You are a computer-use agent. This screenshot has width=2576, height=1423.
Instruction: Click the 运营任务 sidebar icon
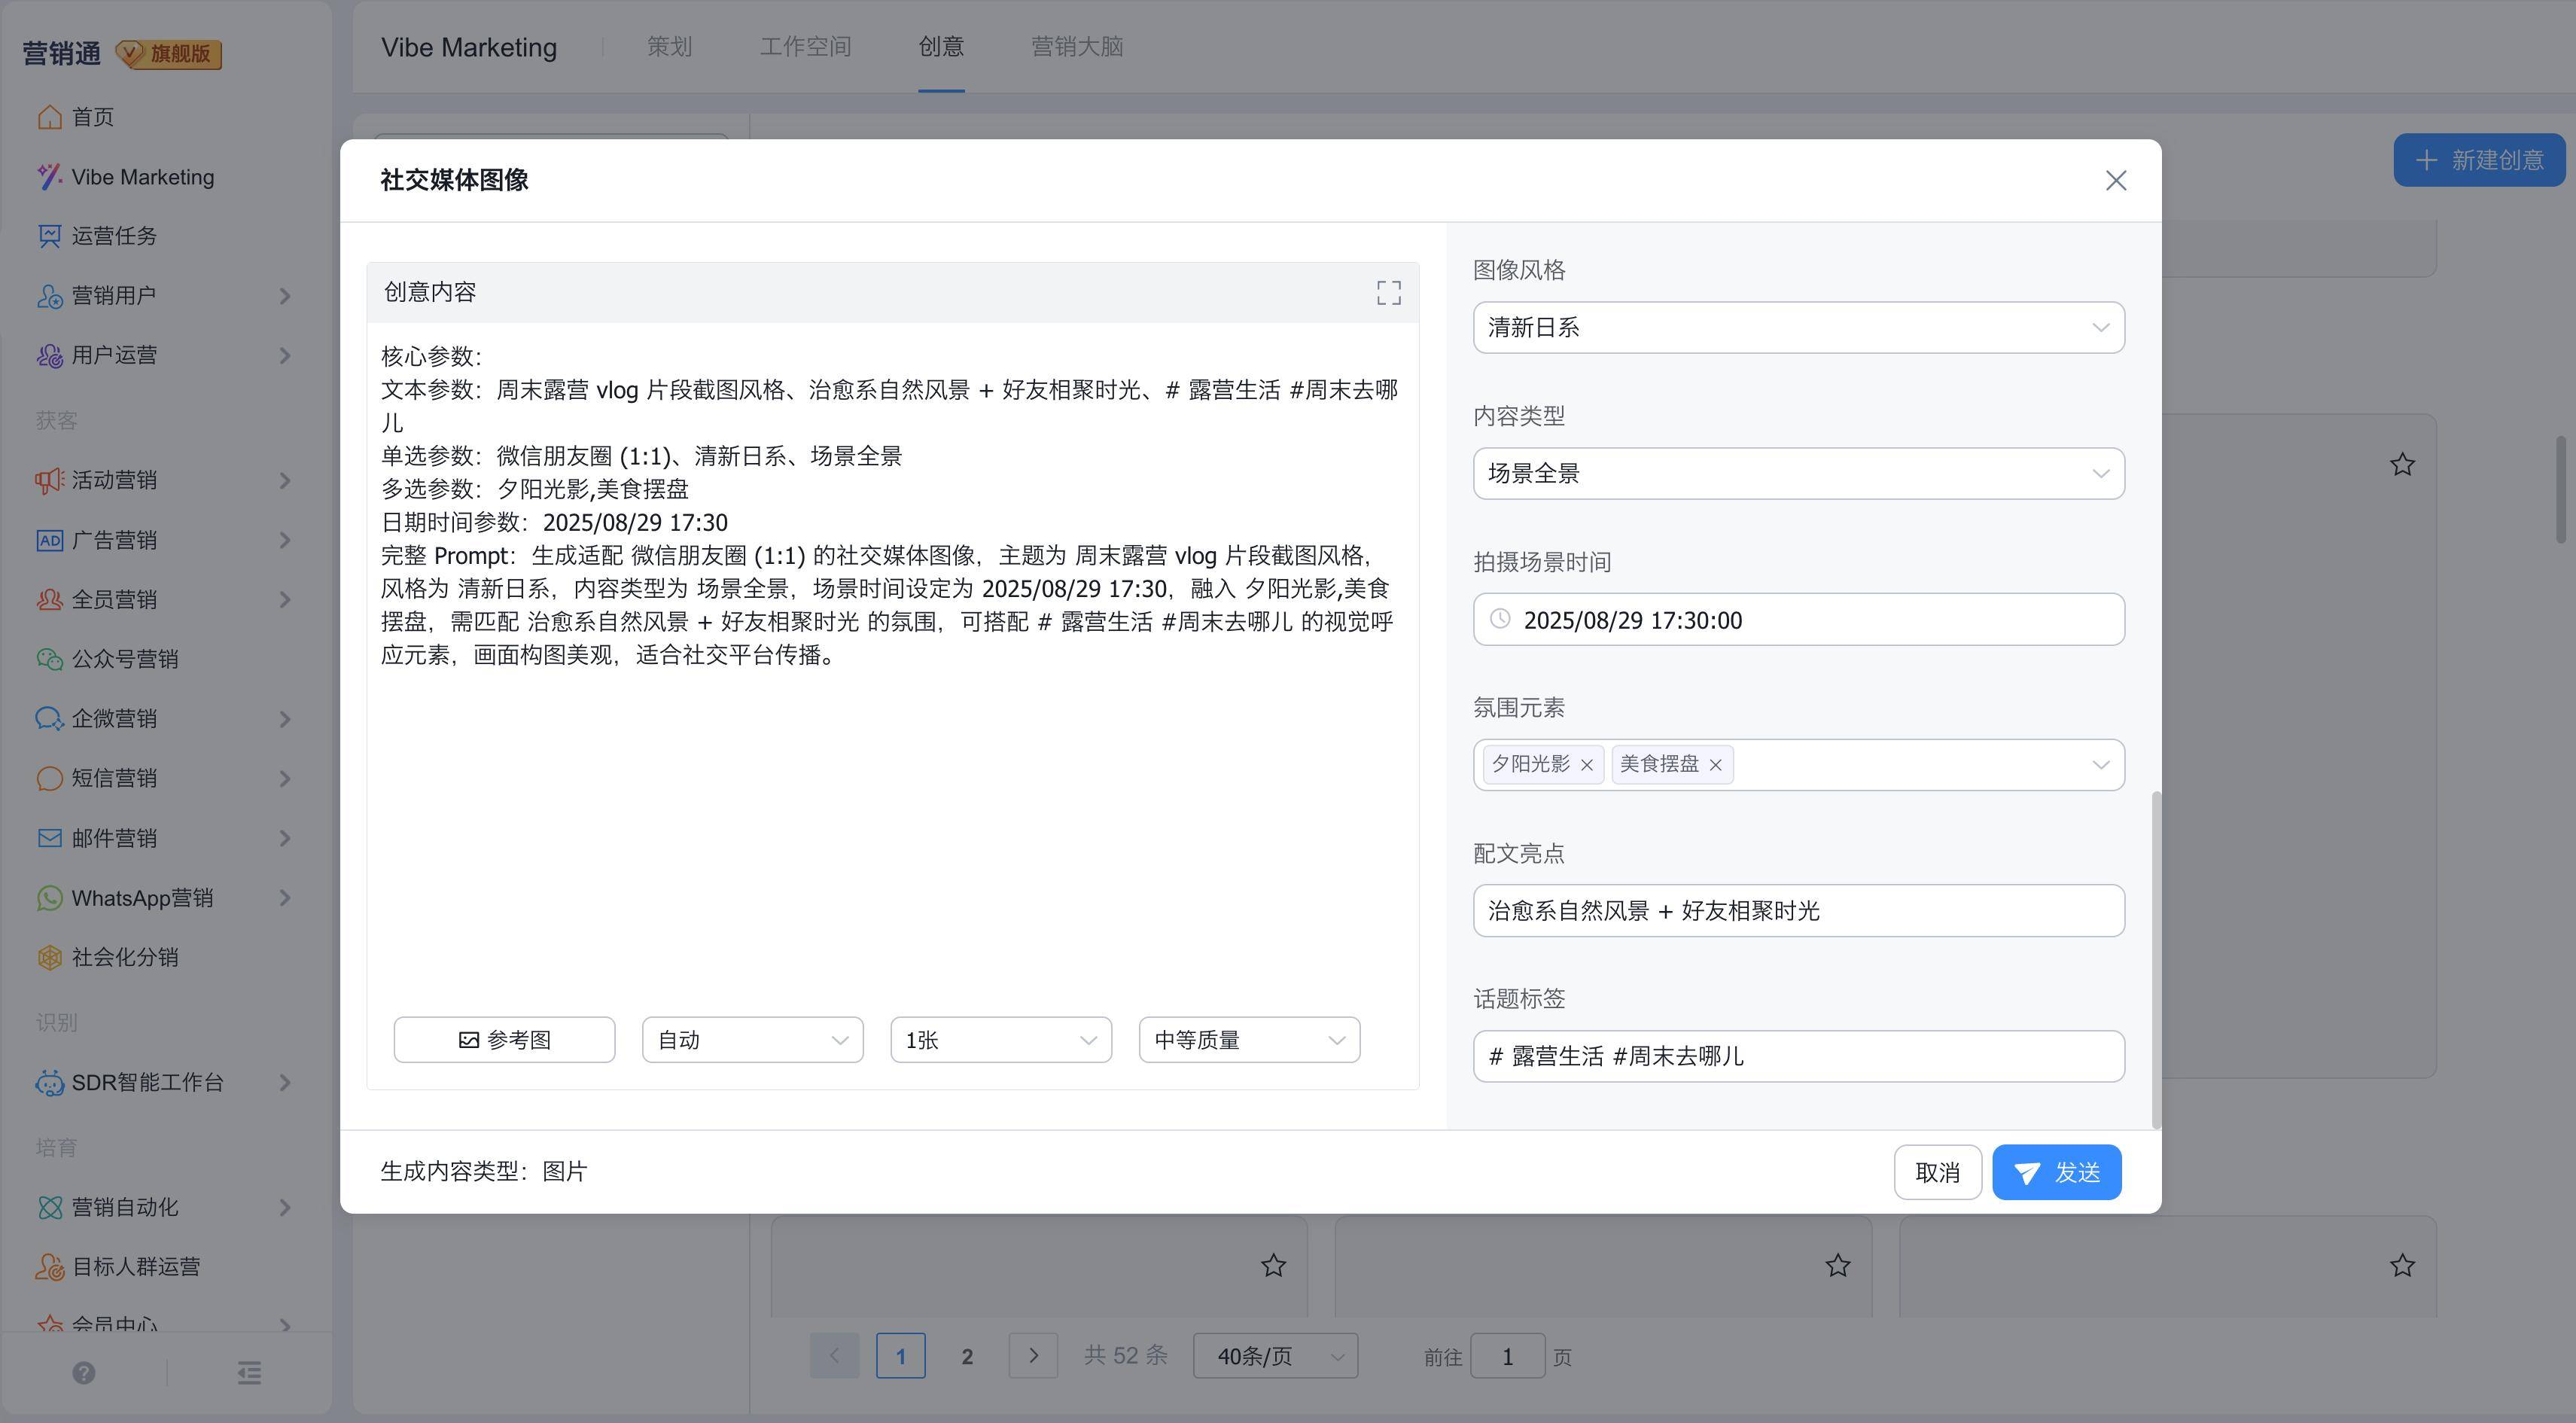49,236
